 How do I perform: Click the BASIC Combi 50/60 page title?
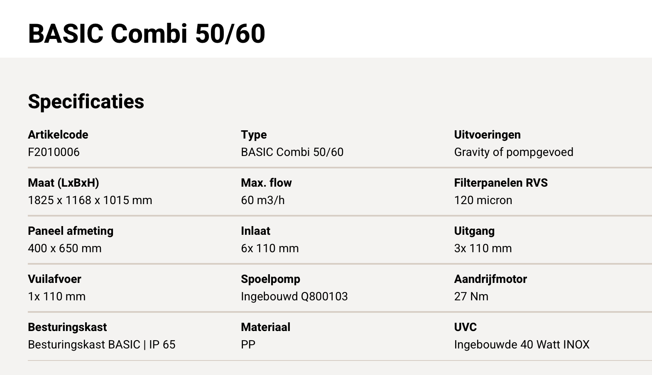[x=146, y=33]
